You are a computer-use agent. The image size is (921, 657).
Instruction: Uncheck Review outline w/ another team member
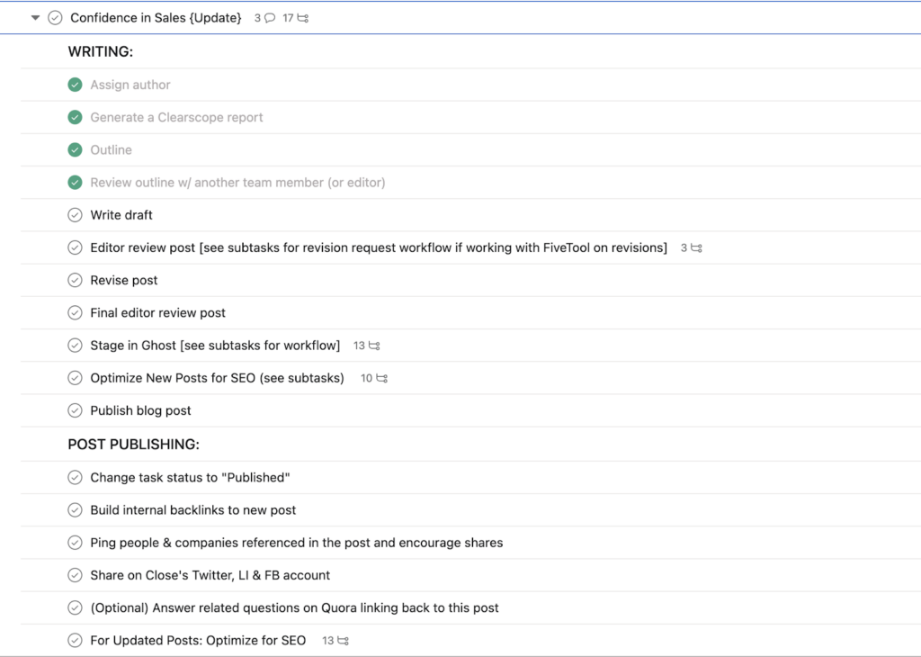(x=76, y=182)
